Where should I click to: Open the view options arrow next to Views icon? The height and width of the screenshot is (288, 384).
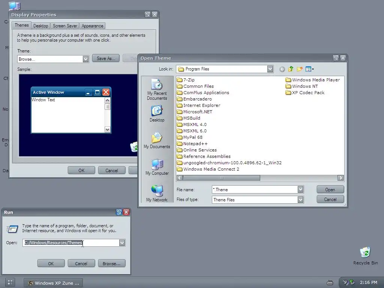pos(313,69)
